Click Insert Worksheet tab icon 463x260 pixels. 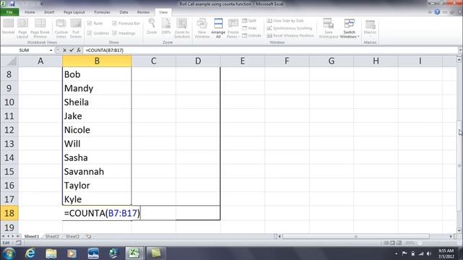(x=88, y=236)
